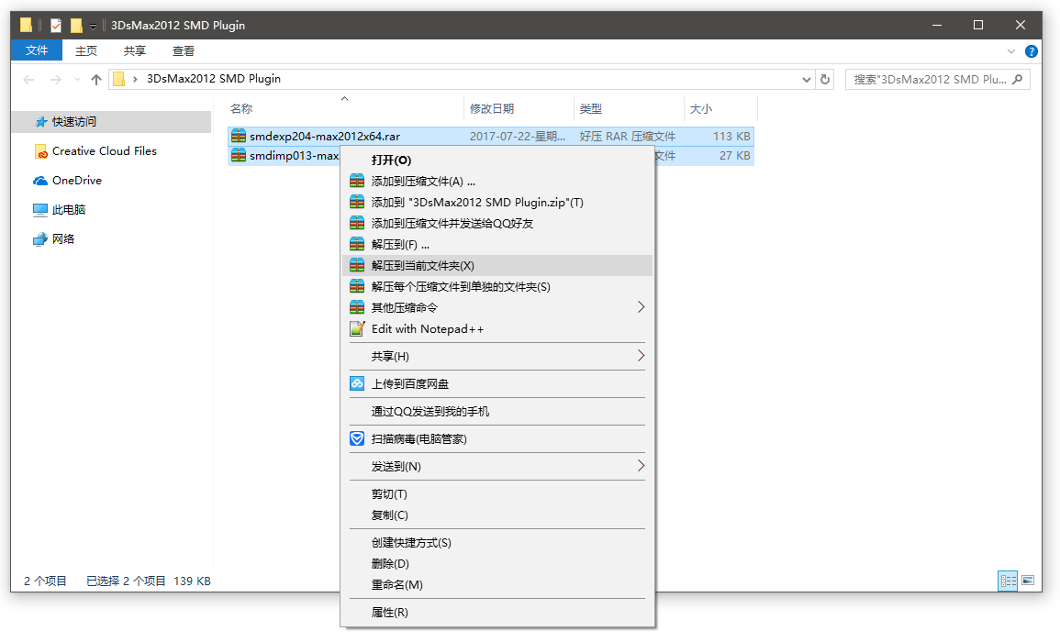The height and width of the screenshot is (642, 1060).
Task: Open the 共享 ribbon tab
Action: tap(135, 50)
